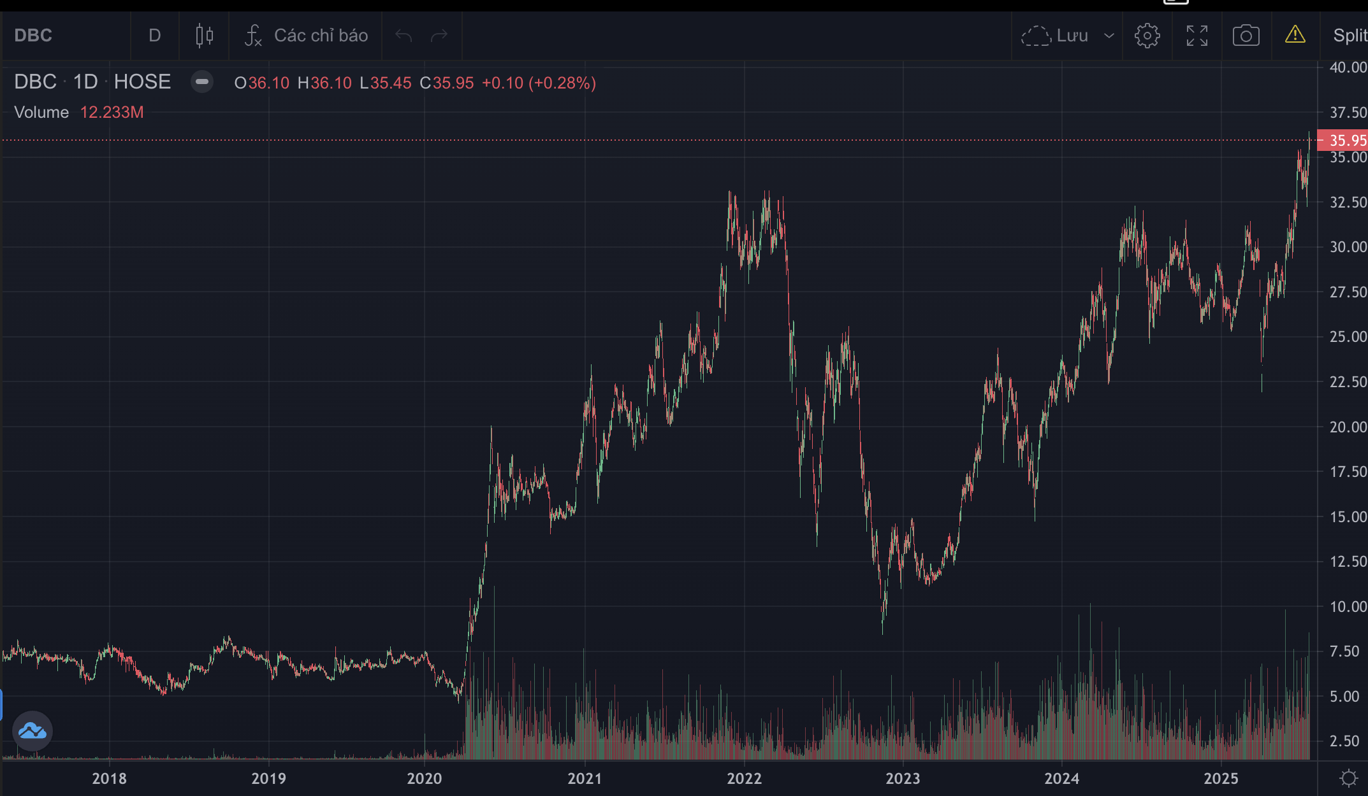Image resolution: width=1368 pixels, height=796 pixels.
Task: Enter fullscreen chart mode
Action: tap(1197, 36)
